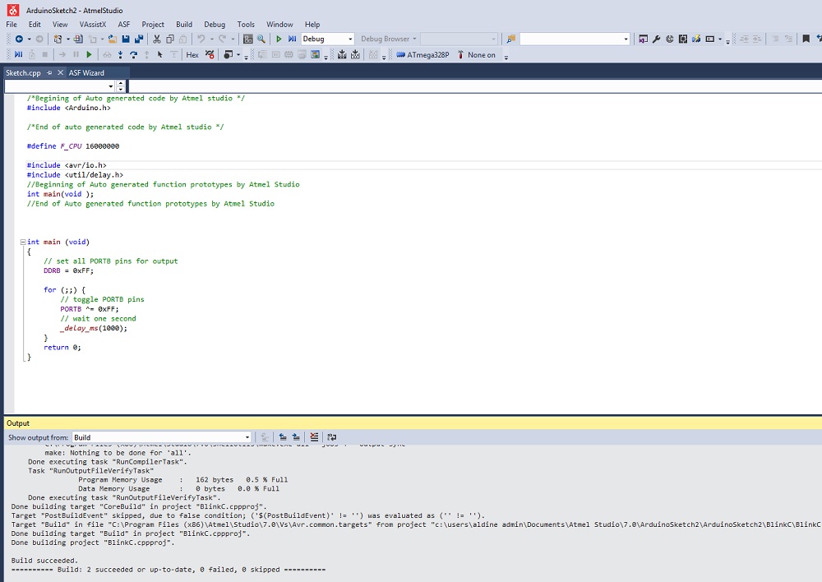This screenshot has width=822, height=582.
Task: Expand the Navigate Backward history dropdown arrow
Action: [x=29, y=39]
